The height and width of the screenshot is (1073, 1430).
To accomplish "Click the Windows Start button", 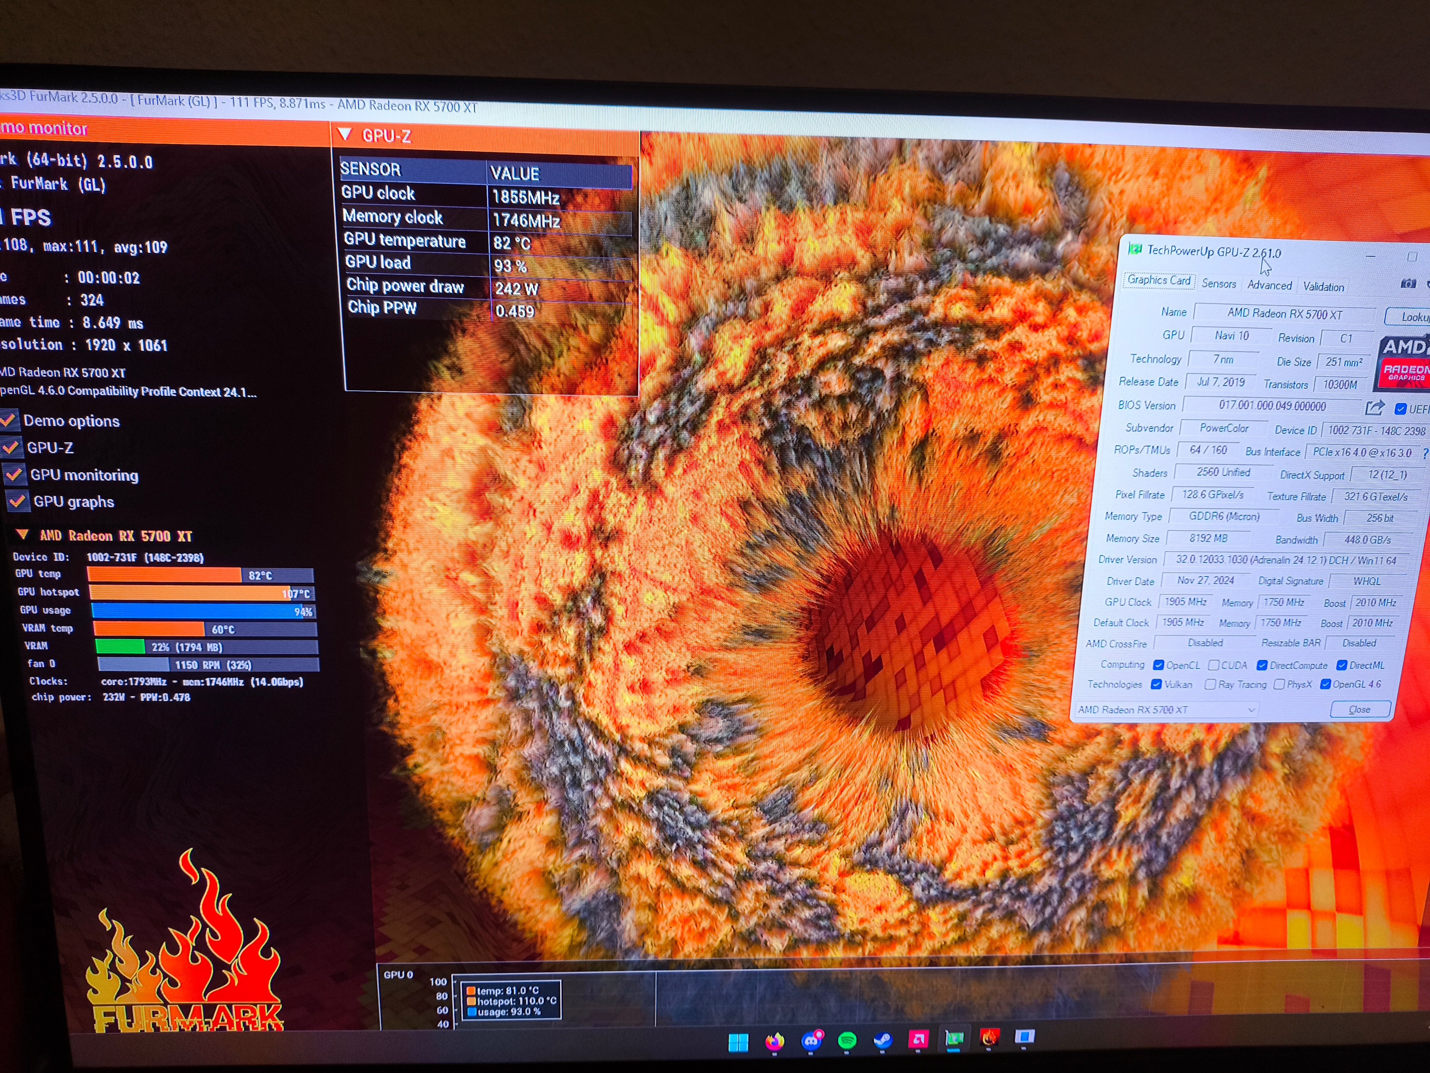I will coord(738,1042).
